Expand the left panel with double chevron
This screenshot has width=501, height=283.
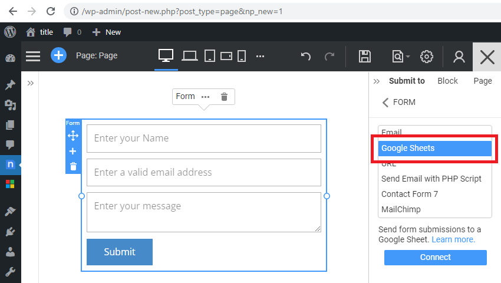click(x=30, y=84)
